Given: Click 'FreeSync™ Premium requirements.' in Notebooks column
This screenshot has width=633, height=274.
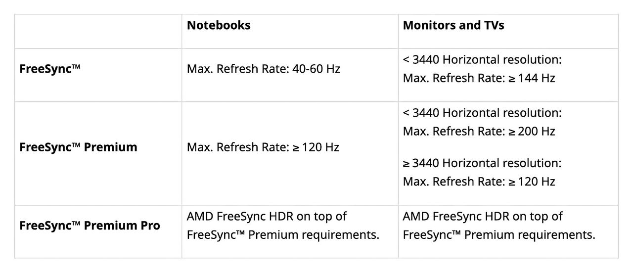Looking at the screenshot, I should click(283, 234).
